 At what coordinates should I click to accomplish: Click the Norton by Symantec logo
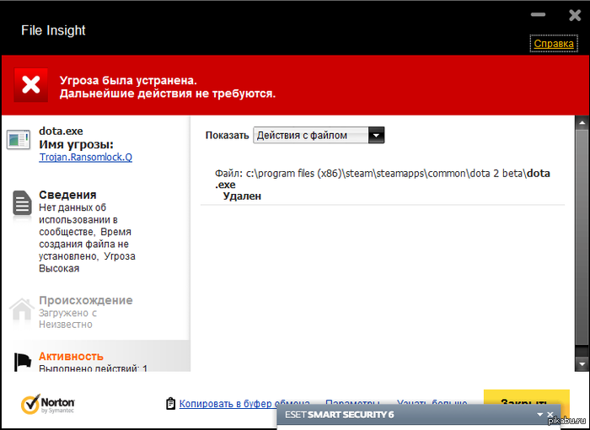coord(47,404)
